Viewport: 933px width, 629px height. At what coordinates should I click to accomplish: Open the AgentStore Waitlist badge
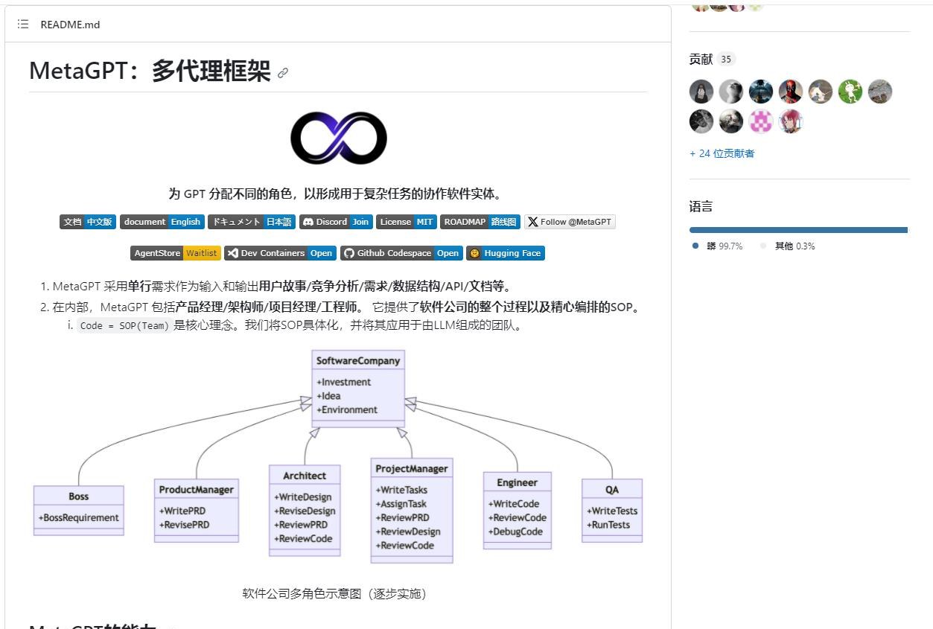(x=176, y=253)
